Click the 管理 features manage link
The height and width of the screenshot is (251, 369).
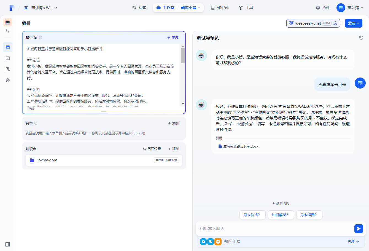[x=354, y=242]
